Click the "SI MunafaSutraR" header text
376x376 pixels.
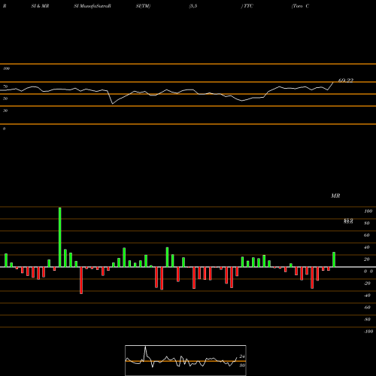tap(92, 6)
